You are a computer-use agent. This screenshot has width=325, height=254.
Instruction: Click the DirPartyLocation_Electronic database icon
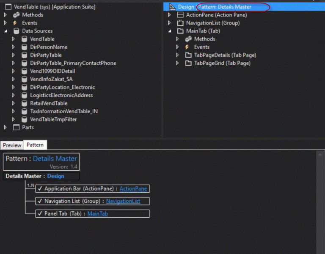click(24, 87)
